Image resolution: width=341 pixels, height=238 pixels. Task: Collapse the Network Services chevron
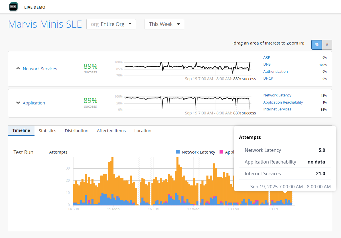click(18, 69)
